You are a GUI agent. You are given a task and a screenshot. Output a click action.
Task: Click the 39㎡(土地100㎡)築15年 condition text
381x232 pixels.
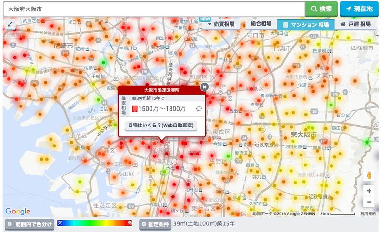(x=204, y=223)
